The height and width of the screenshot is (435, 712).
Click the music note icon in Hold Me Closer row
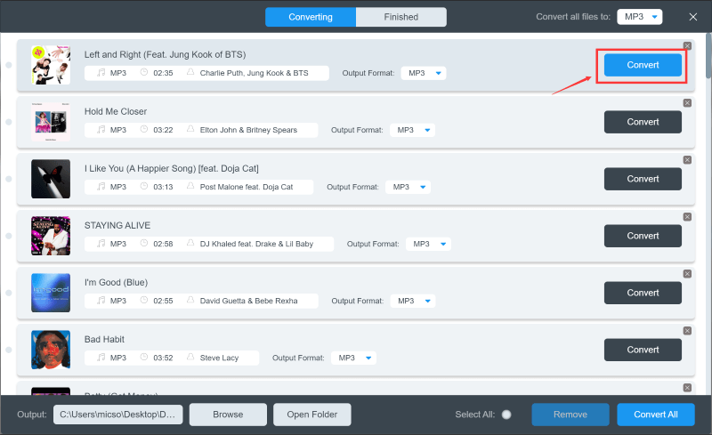pyautogui.click(x=101, y=129)
